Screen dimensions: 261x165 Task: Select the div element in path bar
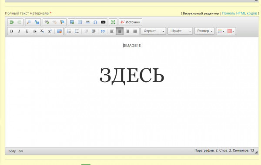(20, 151)
